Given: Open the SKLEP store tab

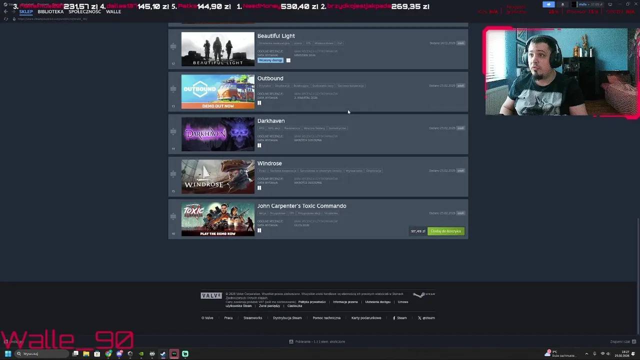Looking at the screenshot, I should (x=26, y=11).
